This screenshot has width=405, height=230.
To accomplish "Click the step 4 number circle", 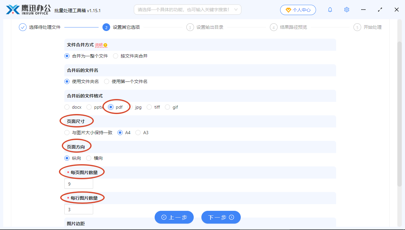I will [274, 27].
